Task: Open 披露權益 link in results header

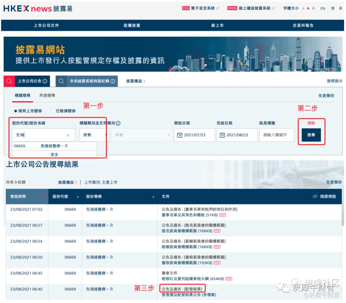Action: [x=67, y=182]
